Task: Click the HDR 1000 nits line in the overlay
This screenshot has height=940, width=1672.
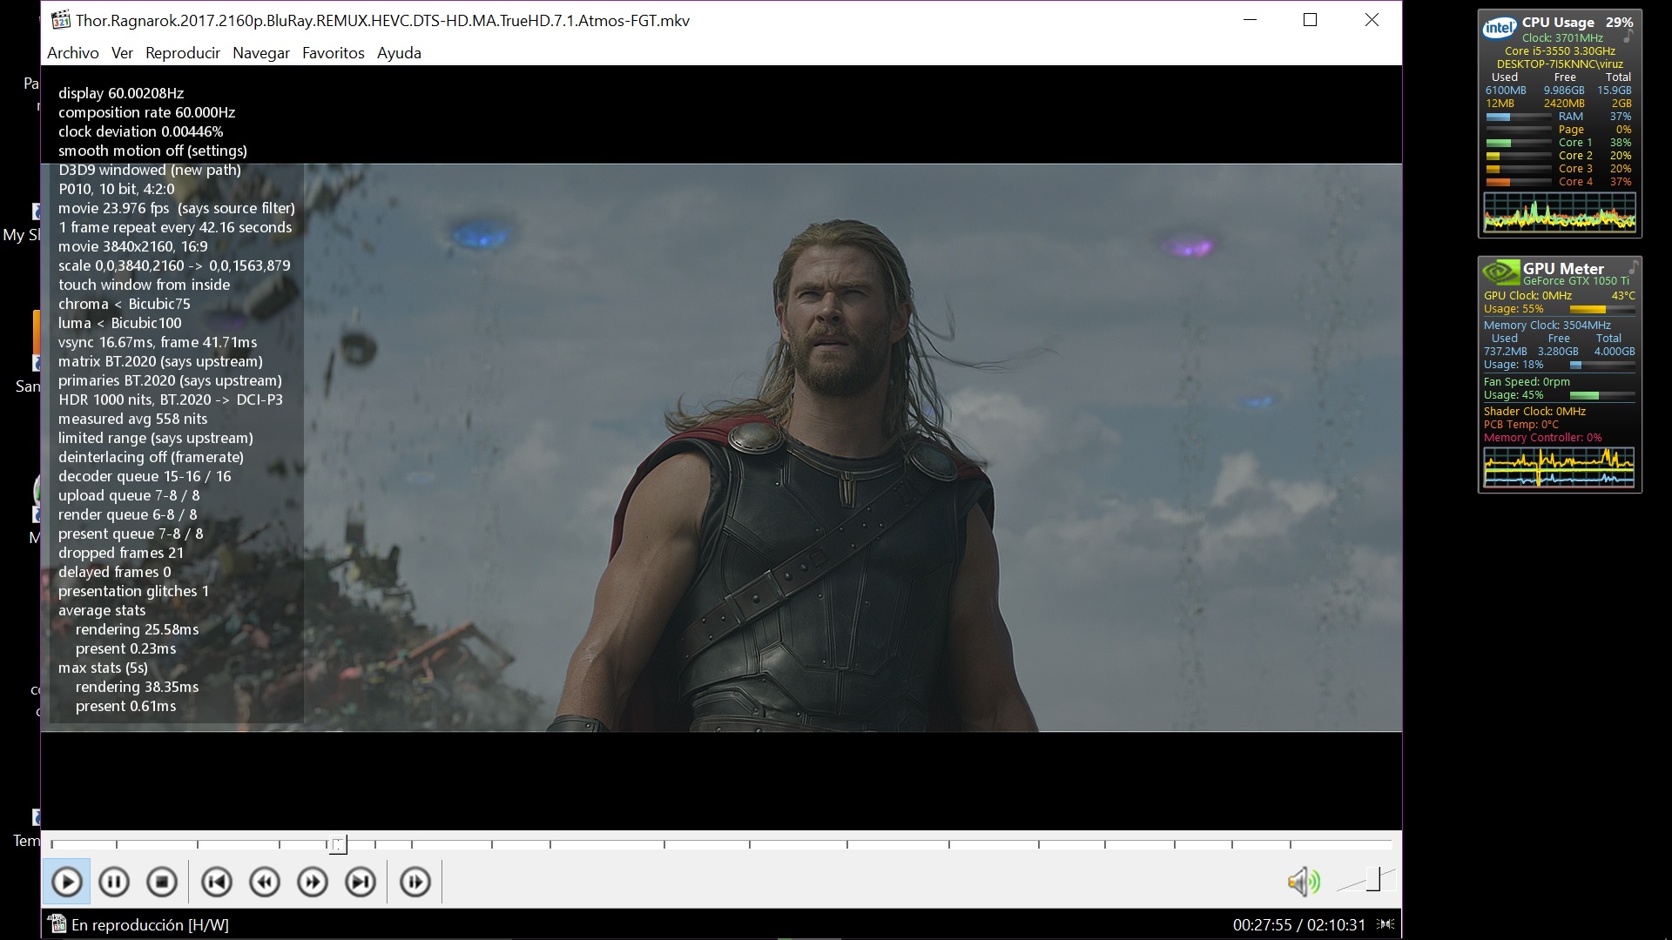Action: (171, 399)
